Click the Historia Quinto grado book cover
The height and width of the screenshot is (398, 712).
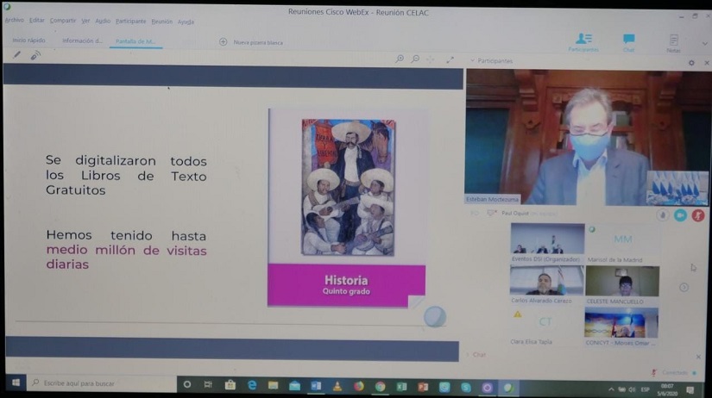point(347,208)
